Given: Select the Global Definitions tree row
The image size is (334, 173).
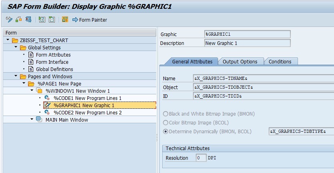Looking at the screenshot, I should coord(80,69).
